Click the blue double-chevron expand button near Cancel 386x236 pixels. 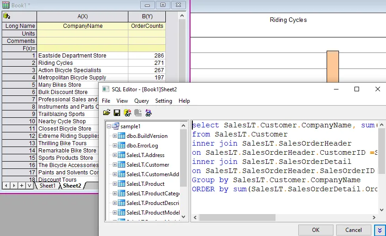coord(380,230)
